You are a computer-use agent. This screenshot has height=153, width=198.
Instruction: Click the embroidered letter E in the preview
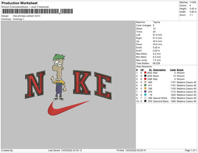[103, 86]
